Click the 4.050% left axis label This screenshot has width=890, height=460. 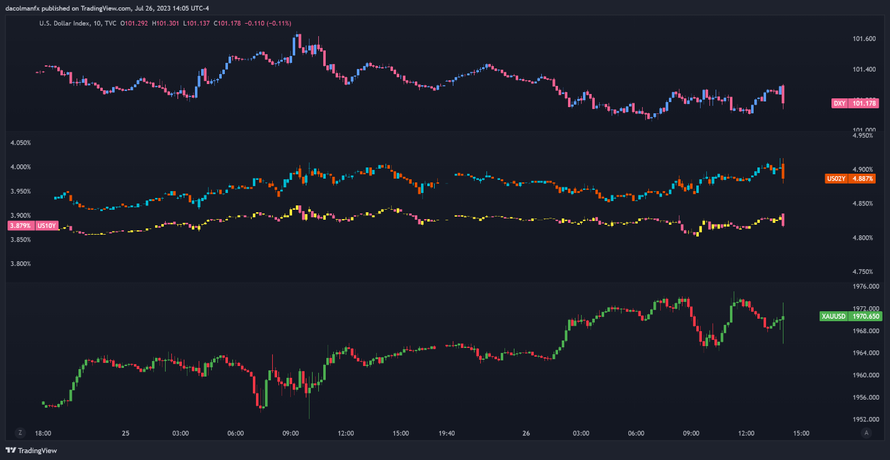21,143
